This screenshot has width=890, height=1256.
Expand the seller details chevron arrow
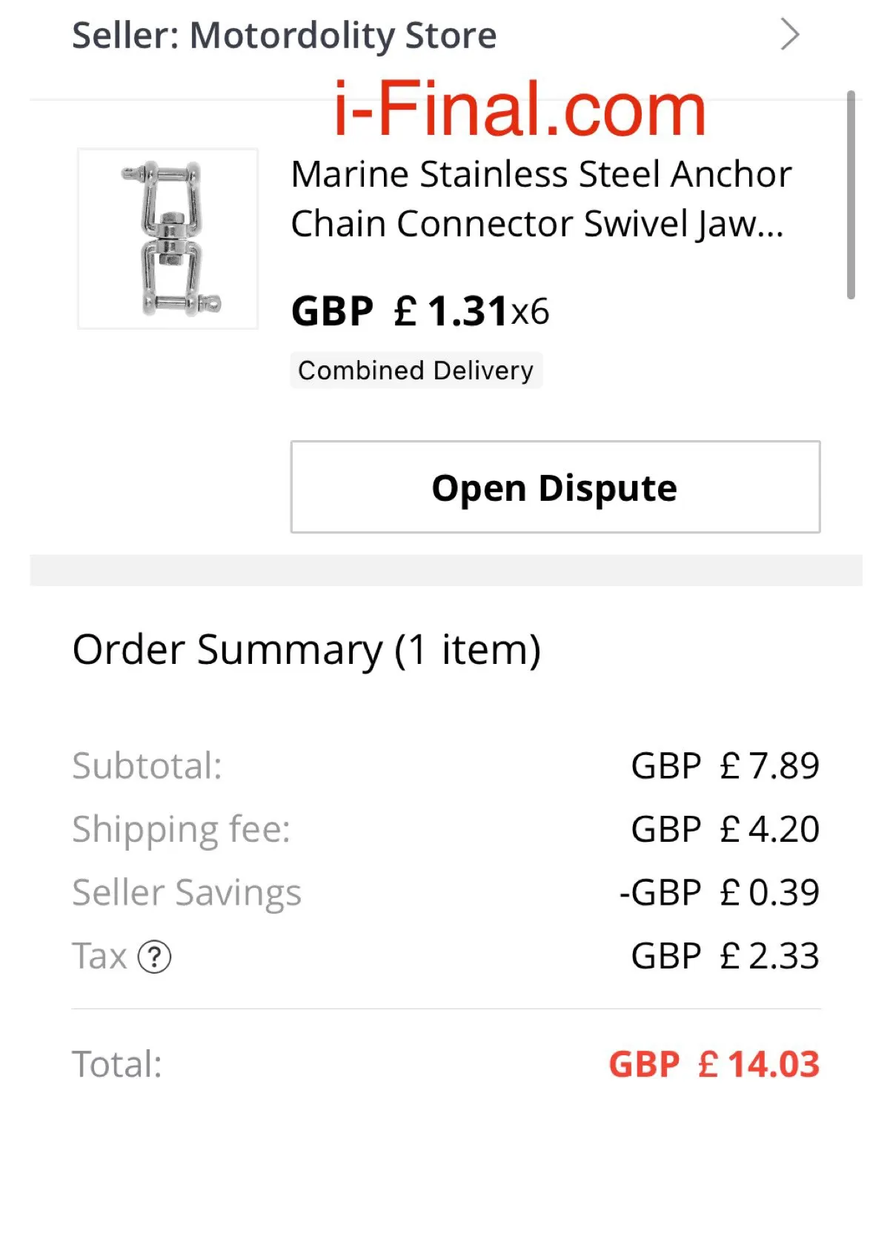[790, 35]
